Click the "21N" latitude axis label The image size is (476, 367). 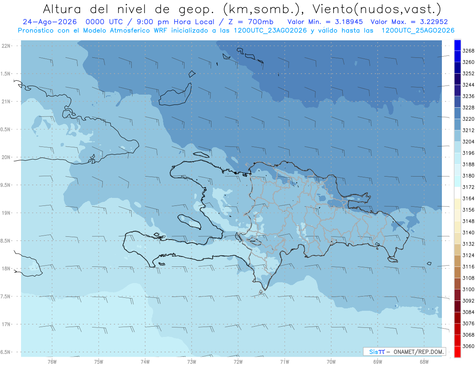(x=7, y=101)
